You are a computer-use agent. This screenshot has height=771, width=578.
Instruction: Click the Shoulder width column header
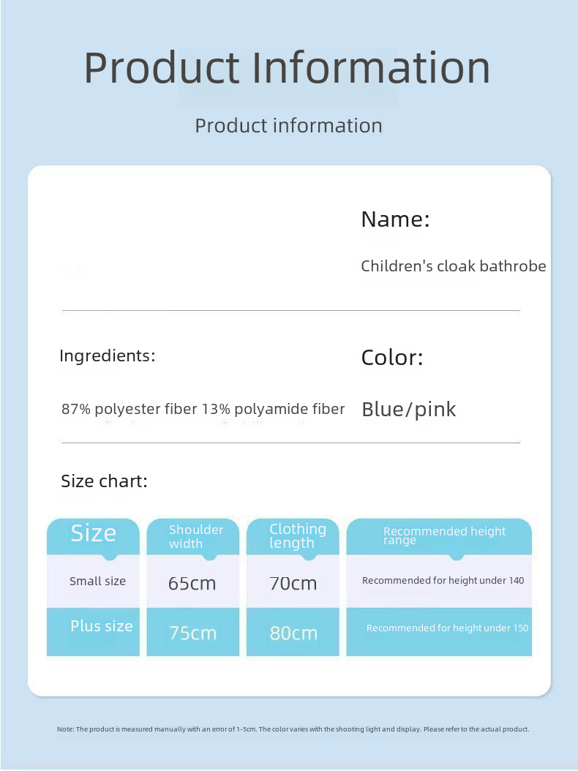pos(196,536)
